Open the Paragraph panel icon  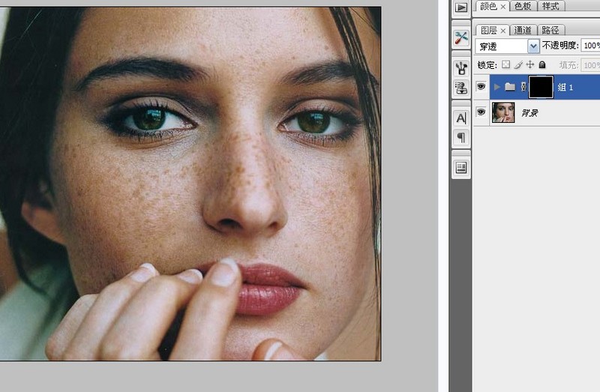pos(461,137)
